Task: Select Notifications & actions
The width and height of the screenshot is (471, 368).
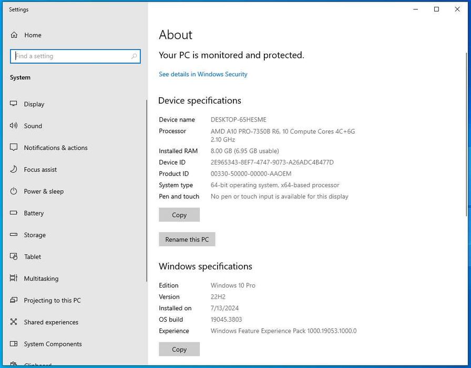Action: [75, 148]
